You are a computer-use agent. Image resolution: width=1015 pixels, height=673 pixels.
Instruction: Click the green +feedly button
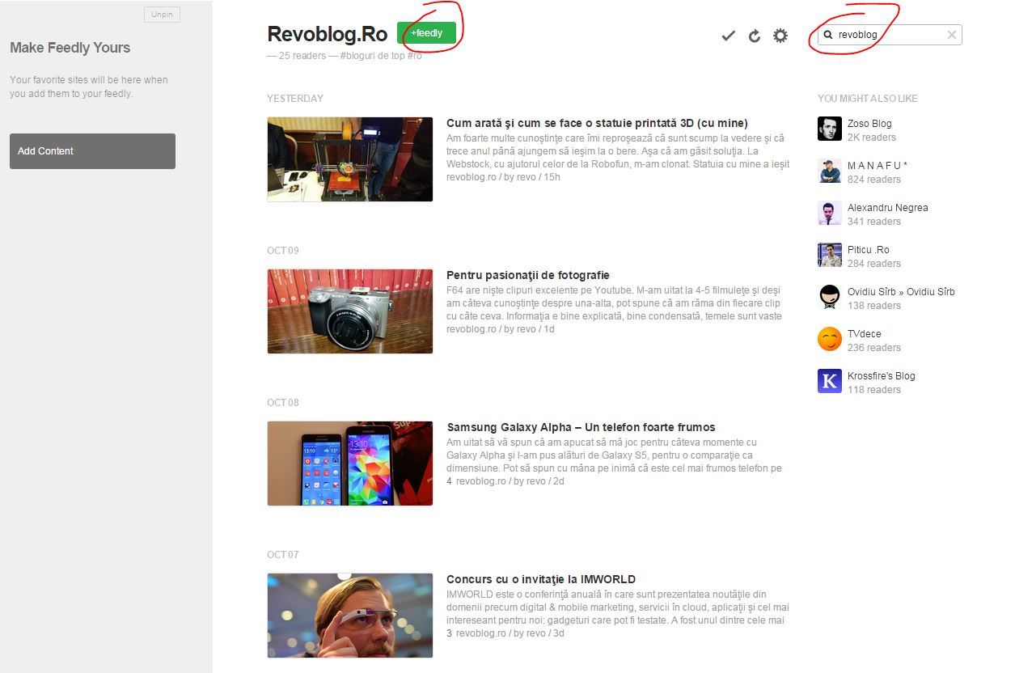(x=426, y=33)
